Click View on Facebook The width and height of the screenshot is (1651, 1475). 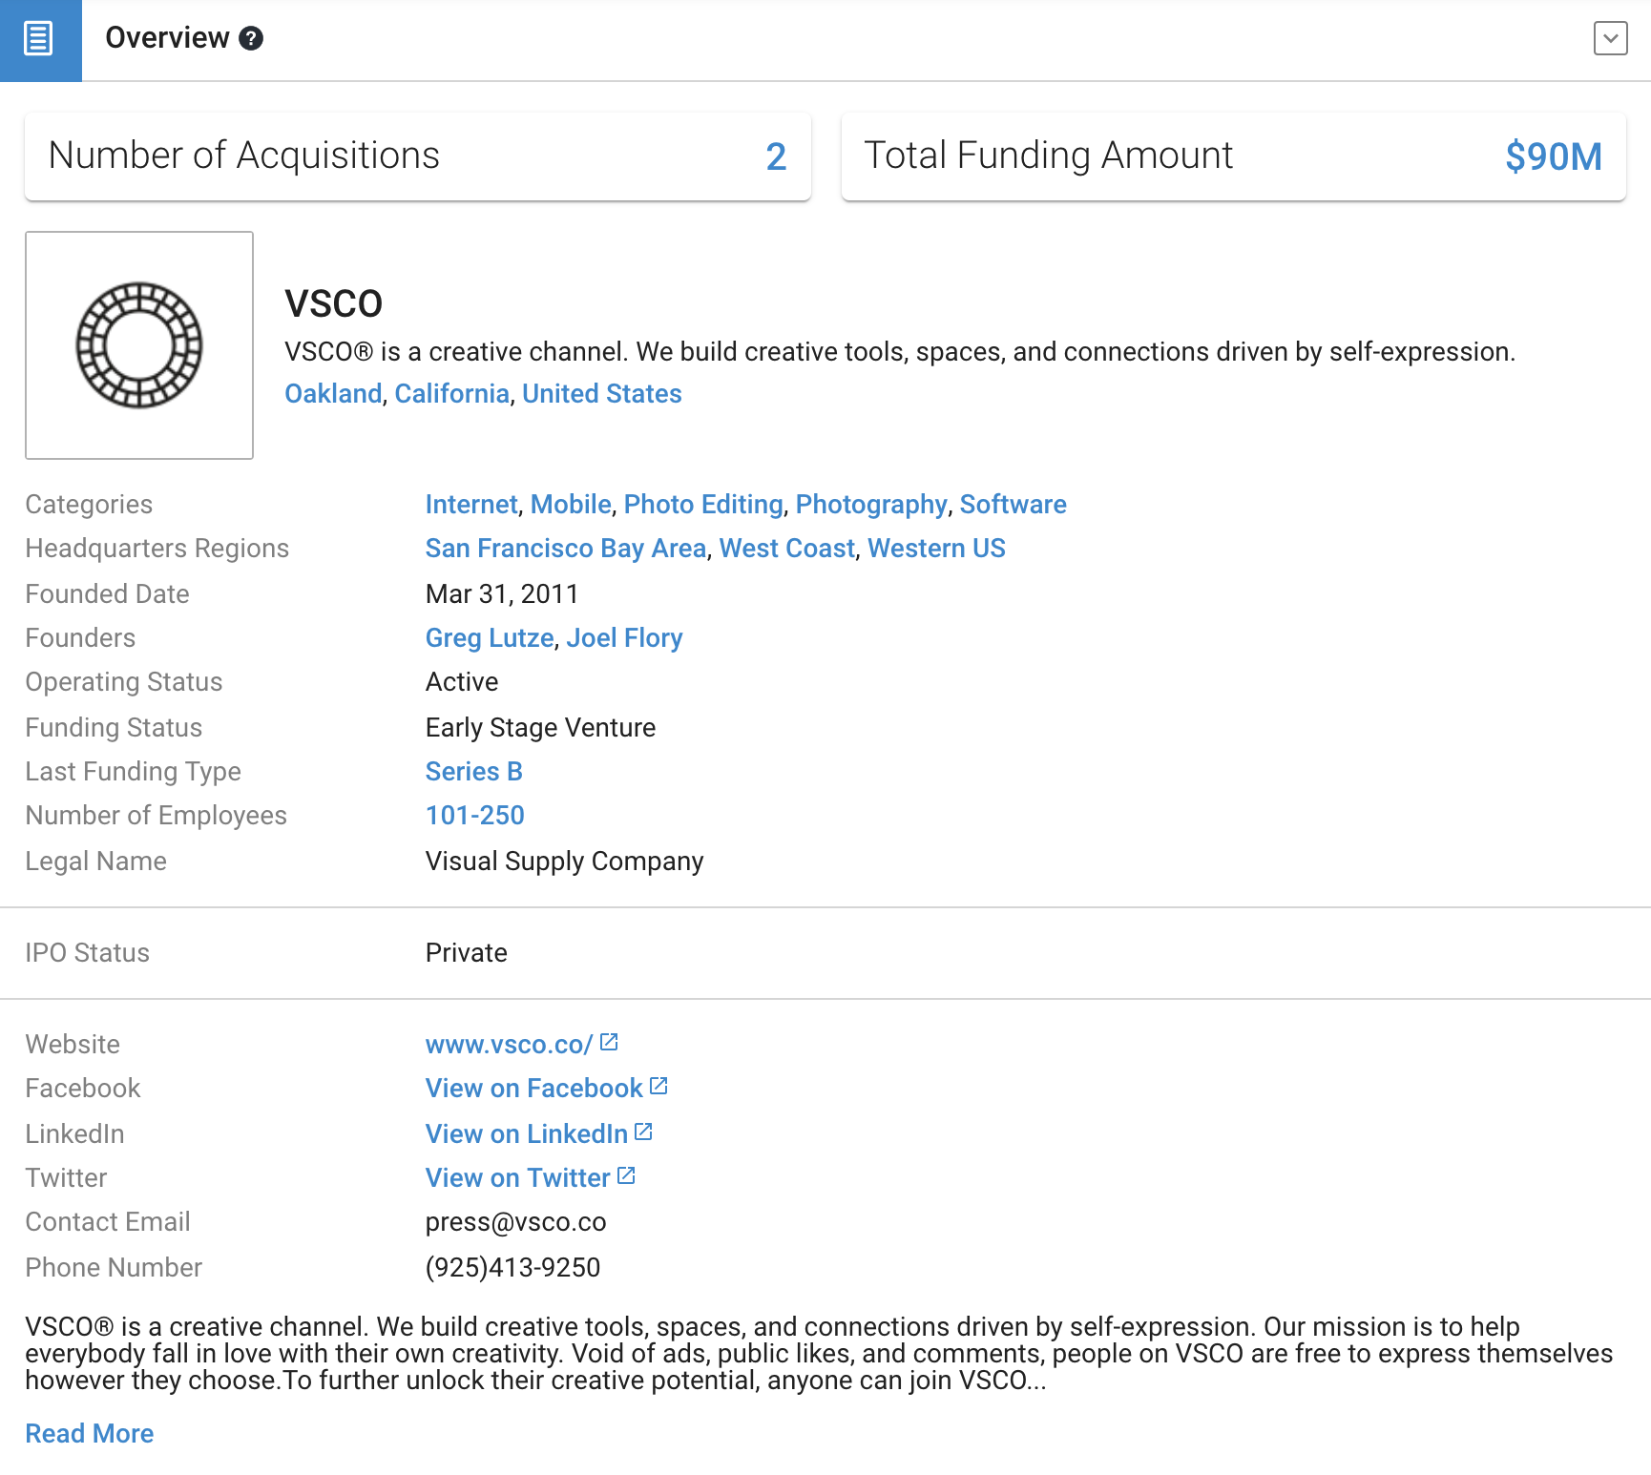click(533, 1089)
